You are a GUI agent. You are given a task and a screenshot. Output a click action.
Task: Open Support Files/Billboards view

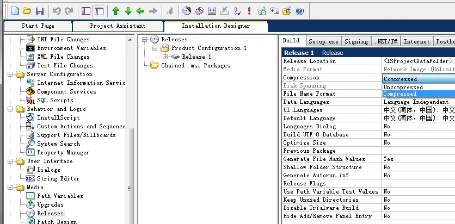point(76,135)
